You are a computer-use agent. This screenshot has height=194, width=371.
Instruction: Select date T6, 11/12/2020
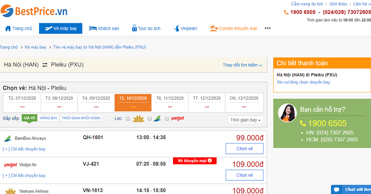coord(170,102)
